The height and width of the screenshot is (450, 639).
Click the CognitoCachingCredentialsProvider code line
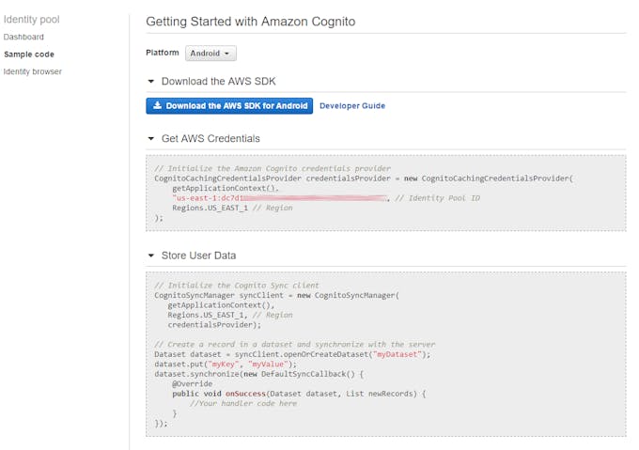point(364,178)
